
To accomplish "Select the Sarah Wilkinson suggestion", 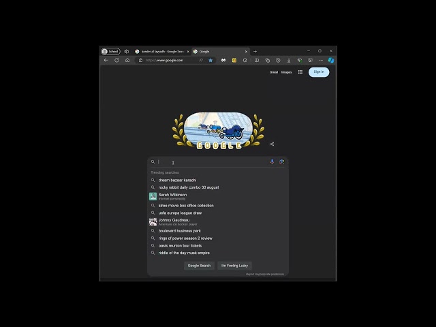I will point(218,196).
